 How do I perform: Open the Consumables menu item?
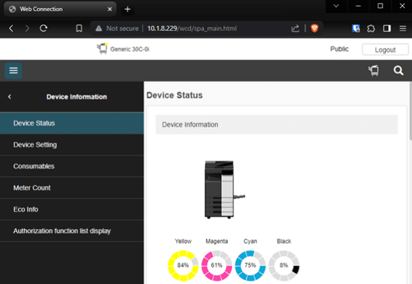click(34, 166)
